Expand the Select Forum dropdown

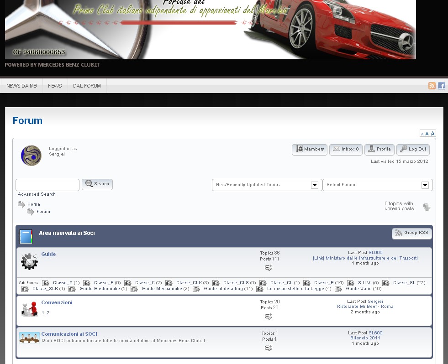(x=377, y=185)
